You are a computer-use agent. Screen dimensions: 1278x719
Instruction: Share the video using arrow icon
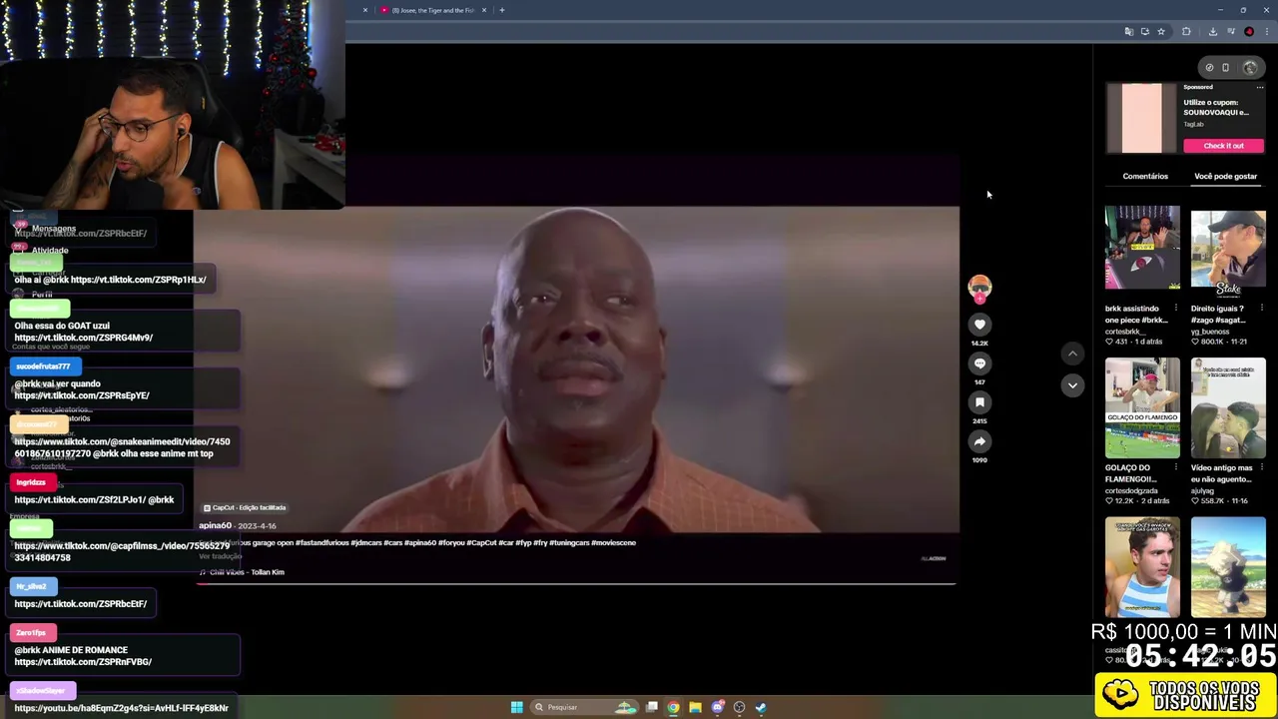[979, 441]
